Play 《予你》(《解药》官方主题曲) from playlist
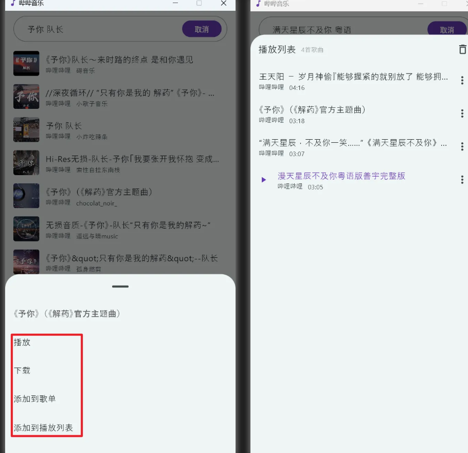Image resolution: width=468 pixels, height=453 pixels. 312,110
